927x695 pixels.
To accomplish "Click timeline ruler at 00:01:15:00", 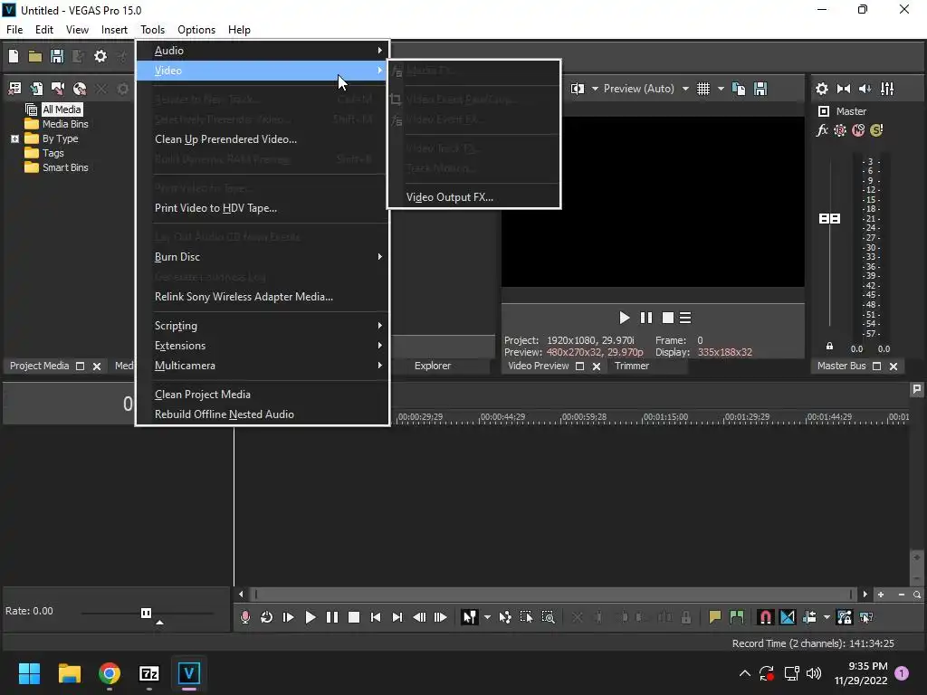I will 665,417.
